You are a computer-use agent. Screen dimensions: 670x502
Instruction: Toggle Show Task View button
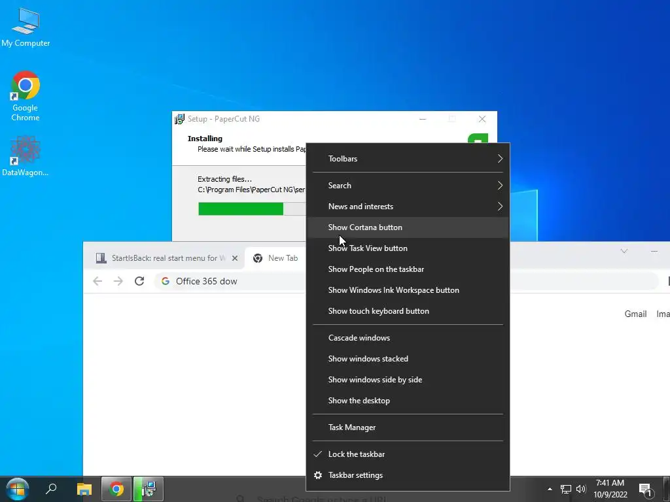coord(408,248)
